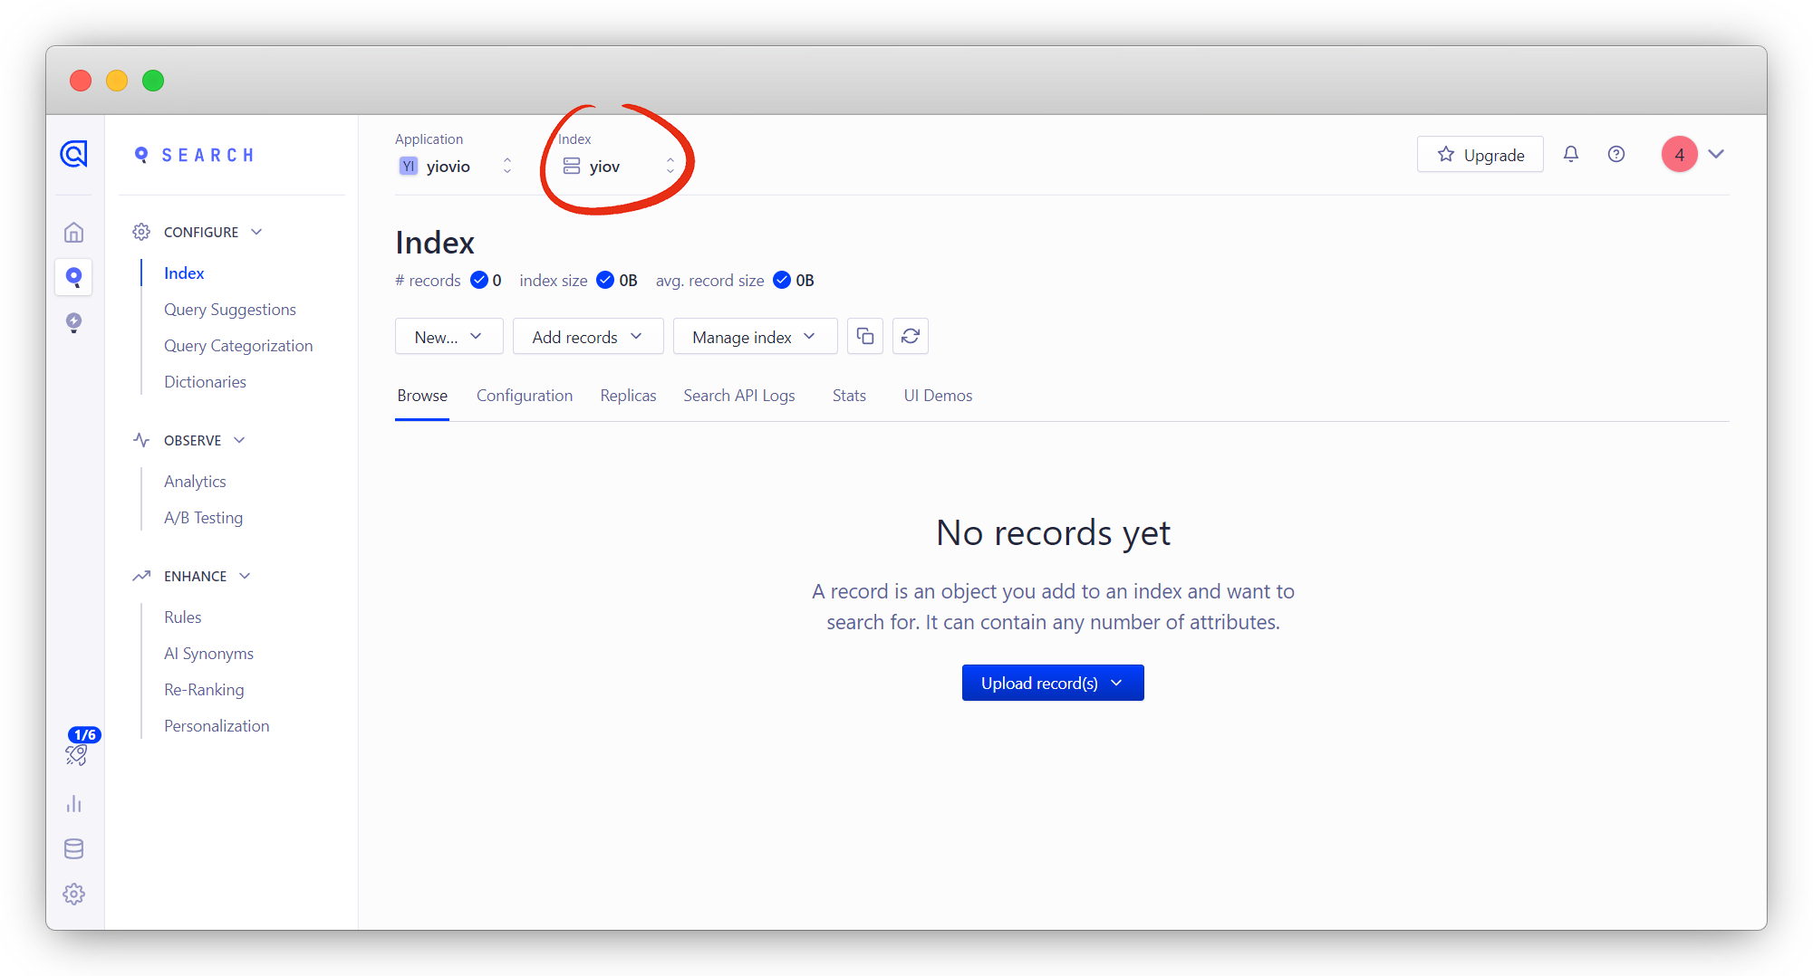Viewport: 1813px width, 976px height.
Task: Click the Algolia logo icon
Action: [x=74, y=154]
